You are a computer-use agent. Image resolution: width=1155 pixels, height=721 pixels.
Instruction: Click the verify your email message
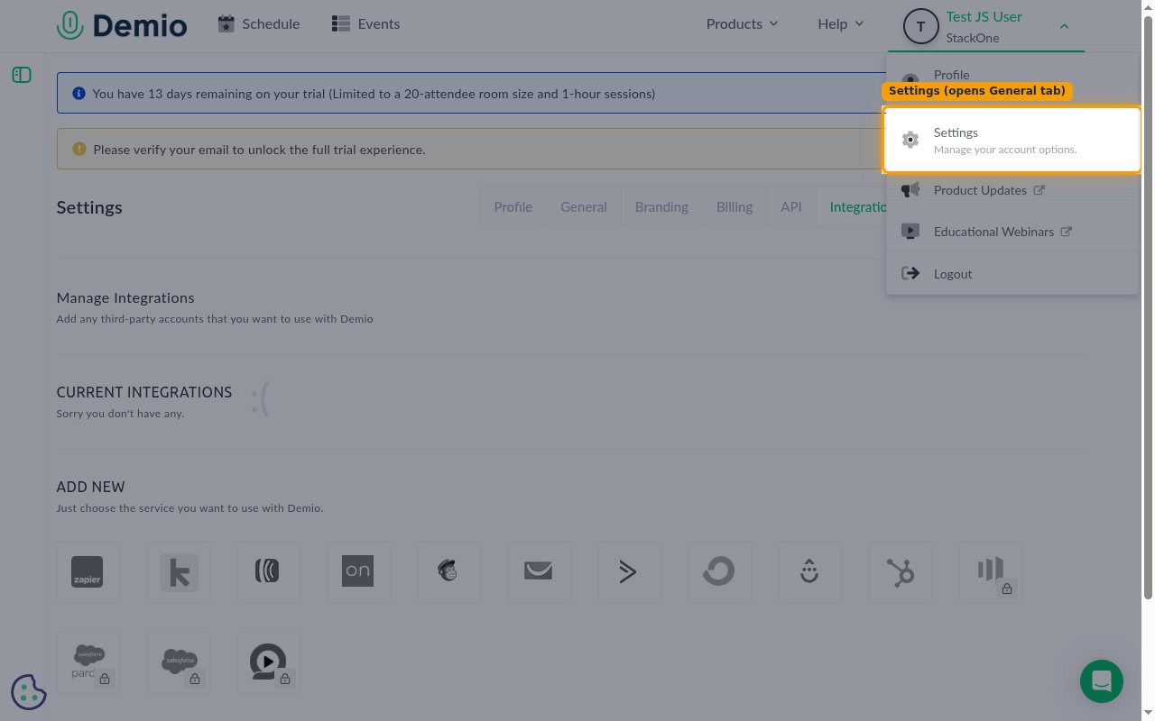(259, 150)
